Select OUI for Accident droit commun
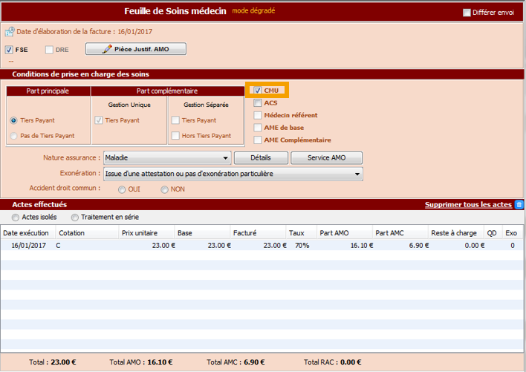Image resolution: width=526 pixels, height=372 pixels. coord(122,189)
